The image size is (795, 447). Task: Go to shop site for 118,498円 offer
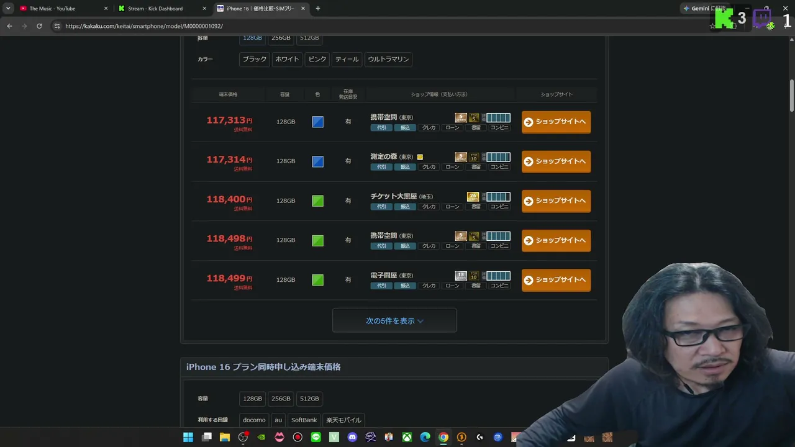pos(556,240)
